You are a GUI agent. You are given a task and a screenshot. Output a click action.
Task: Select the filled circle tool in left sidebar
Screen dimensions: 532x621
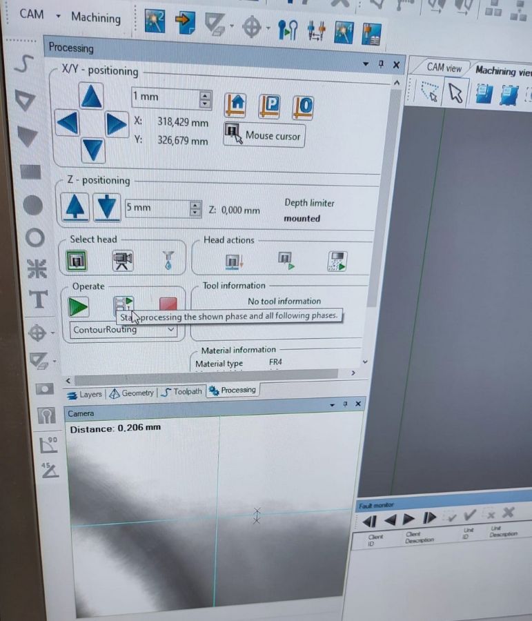[x=32, y=205]
